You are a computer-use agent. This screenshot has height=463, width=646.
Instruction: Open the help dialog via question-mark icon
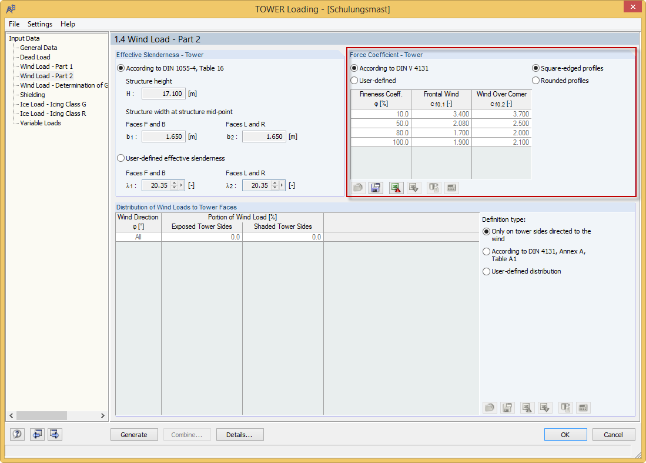pos(17,434)
